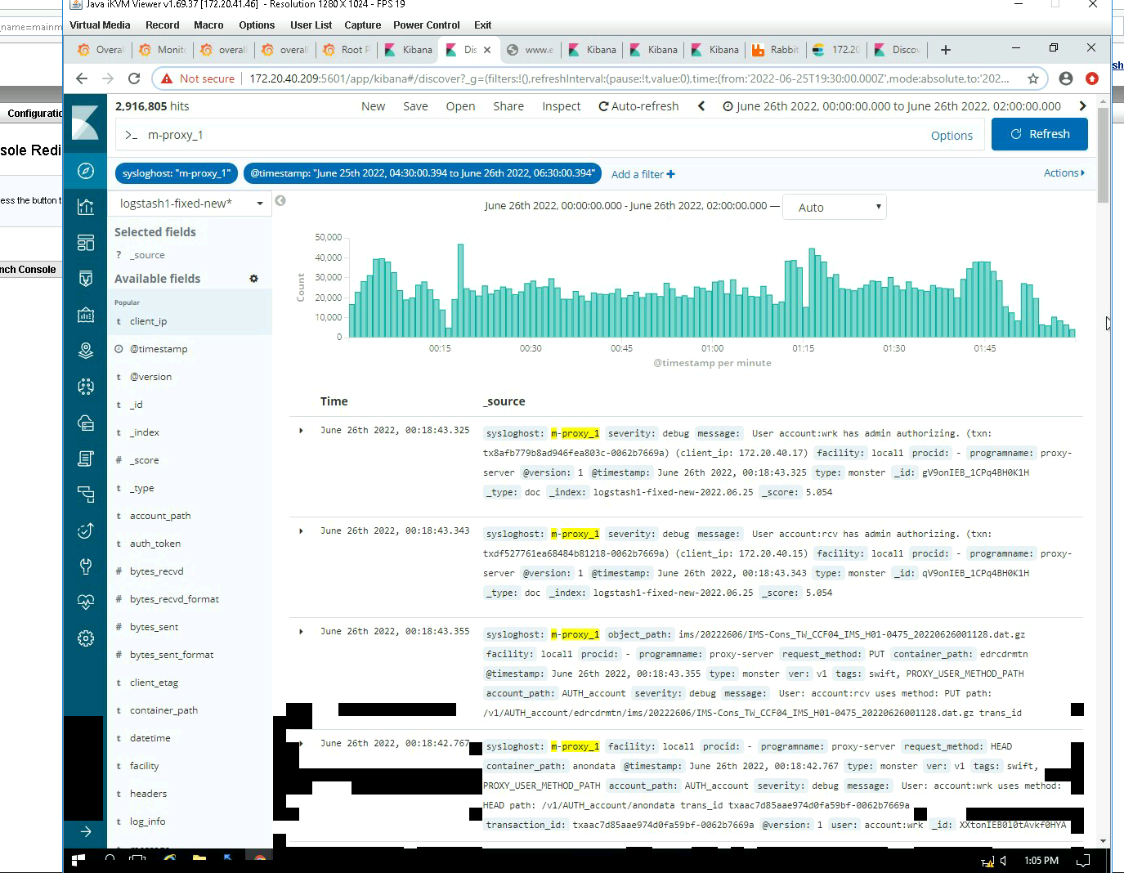The width and height of the screenshot is (1124, 873).
Task: Bookmark this page with the star icon
Action: click(x=1033, y=78)
